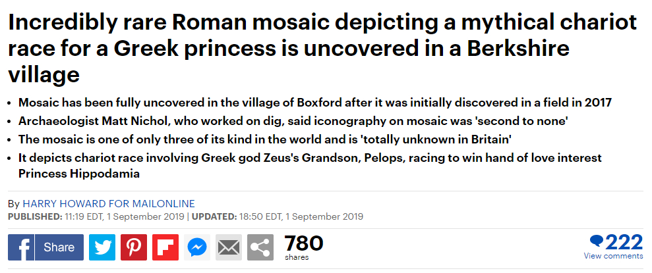Click the 780 shares counter
This screenshot has height=273, width=652.
point(303,248)
